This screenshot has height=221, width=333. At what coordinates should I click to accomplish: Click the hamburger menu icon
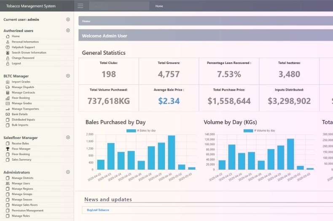(x=80, y=6)
